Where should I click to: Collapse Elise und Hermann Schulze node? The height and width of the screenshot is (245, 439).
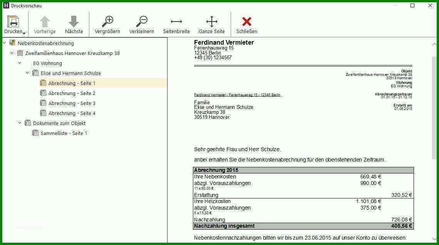tap(27, 73)
